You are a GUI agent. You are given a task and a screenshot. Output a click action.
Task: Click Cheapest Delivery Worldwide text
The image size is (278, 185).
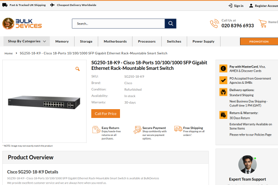pos(76,5)
